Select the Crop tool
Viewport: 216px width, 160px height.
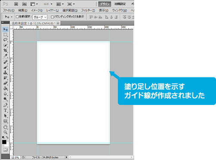click(6, 50)
